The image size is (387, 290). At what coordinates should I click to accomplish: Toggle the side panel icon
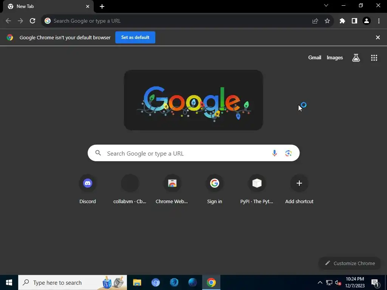pos(354,21)
